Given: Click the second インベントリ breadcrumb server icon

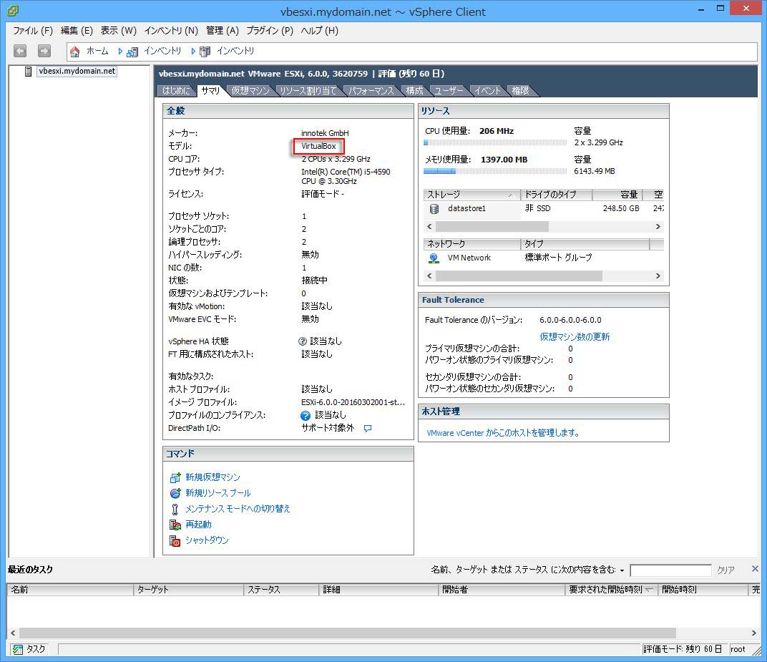Looking at the screenshot, I should tap(205, 52).
